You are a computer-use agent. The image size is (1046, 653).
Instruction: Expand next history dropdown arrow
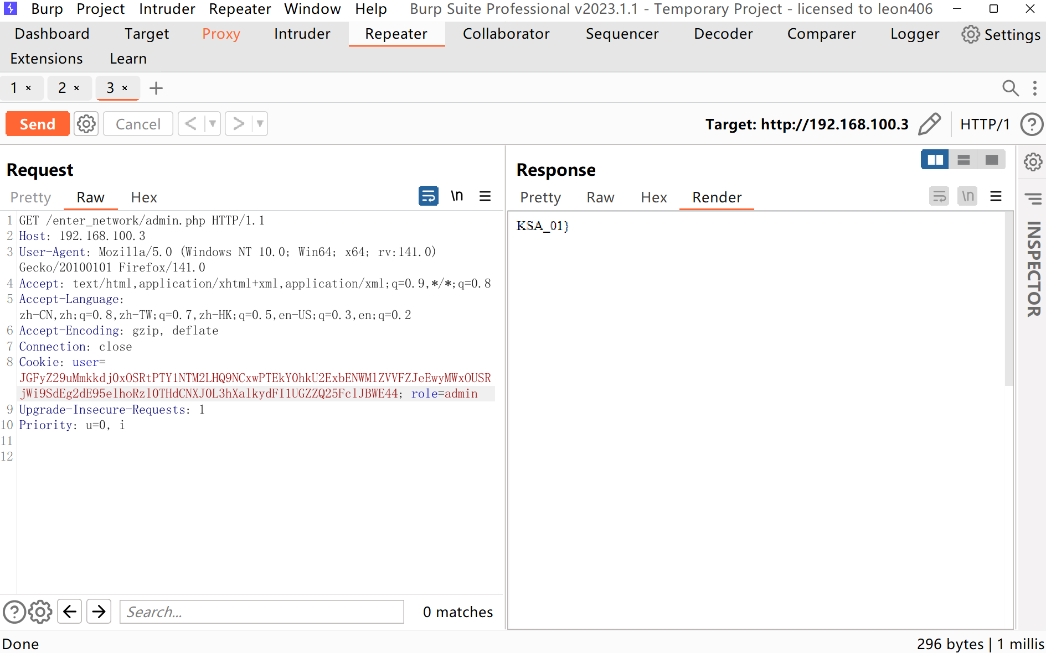pos(260,124)
